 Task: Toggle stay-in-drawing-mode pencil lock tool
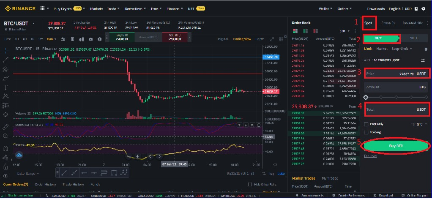6,158
